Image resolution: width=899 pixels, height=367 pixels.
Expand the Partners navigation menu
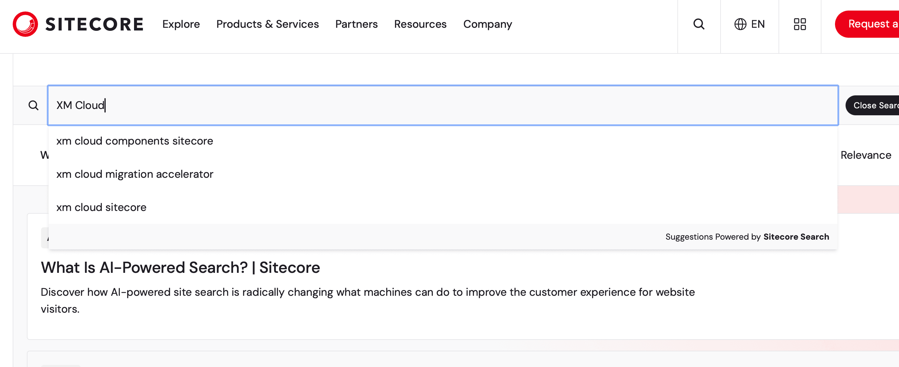click(x=356, y=24)
